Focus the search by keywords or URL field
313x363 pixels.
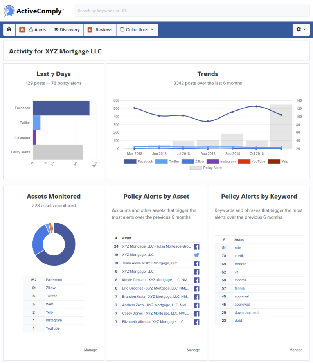tap(192, 11)
